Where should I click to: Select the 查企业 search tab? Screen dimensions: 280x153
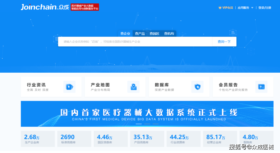pos(125,33)
